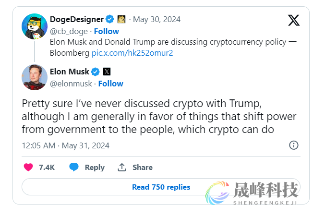325x205 pixels.
Task: Click DogeDesigner's blue verified badge
Action: click(110, 20)
